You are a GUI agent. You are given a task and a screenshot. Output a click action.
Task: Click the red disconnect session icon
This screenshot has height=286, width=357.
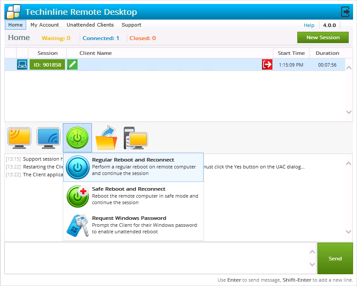[x=267, y=64]
